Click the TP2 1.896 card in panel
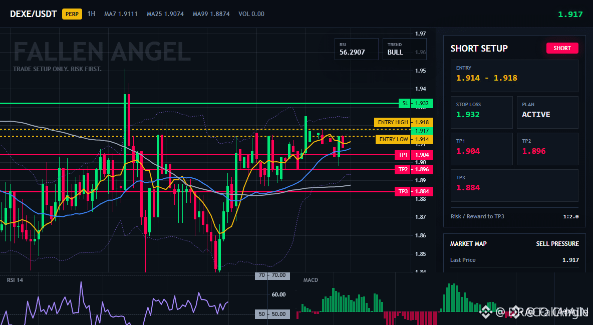Viewport: 593px width, 325px height. pos(547,149)
